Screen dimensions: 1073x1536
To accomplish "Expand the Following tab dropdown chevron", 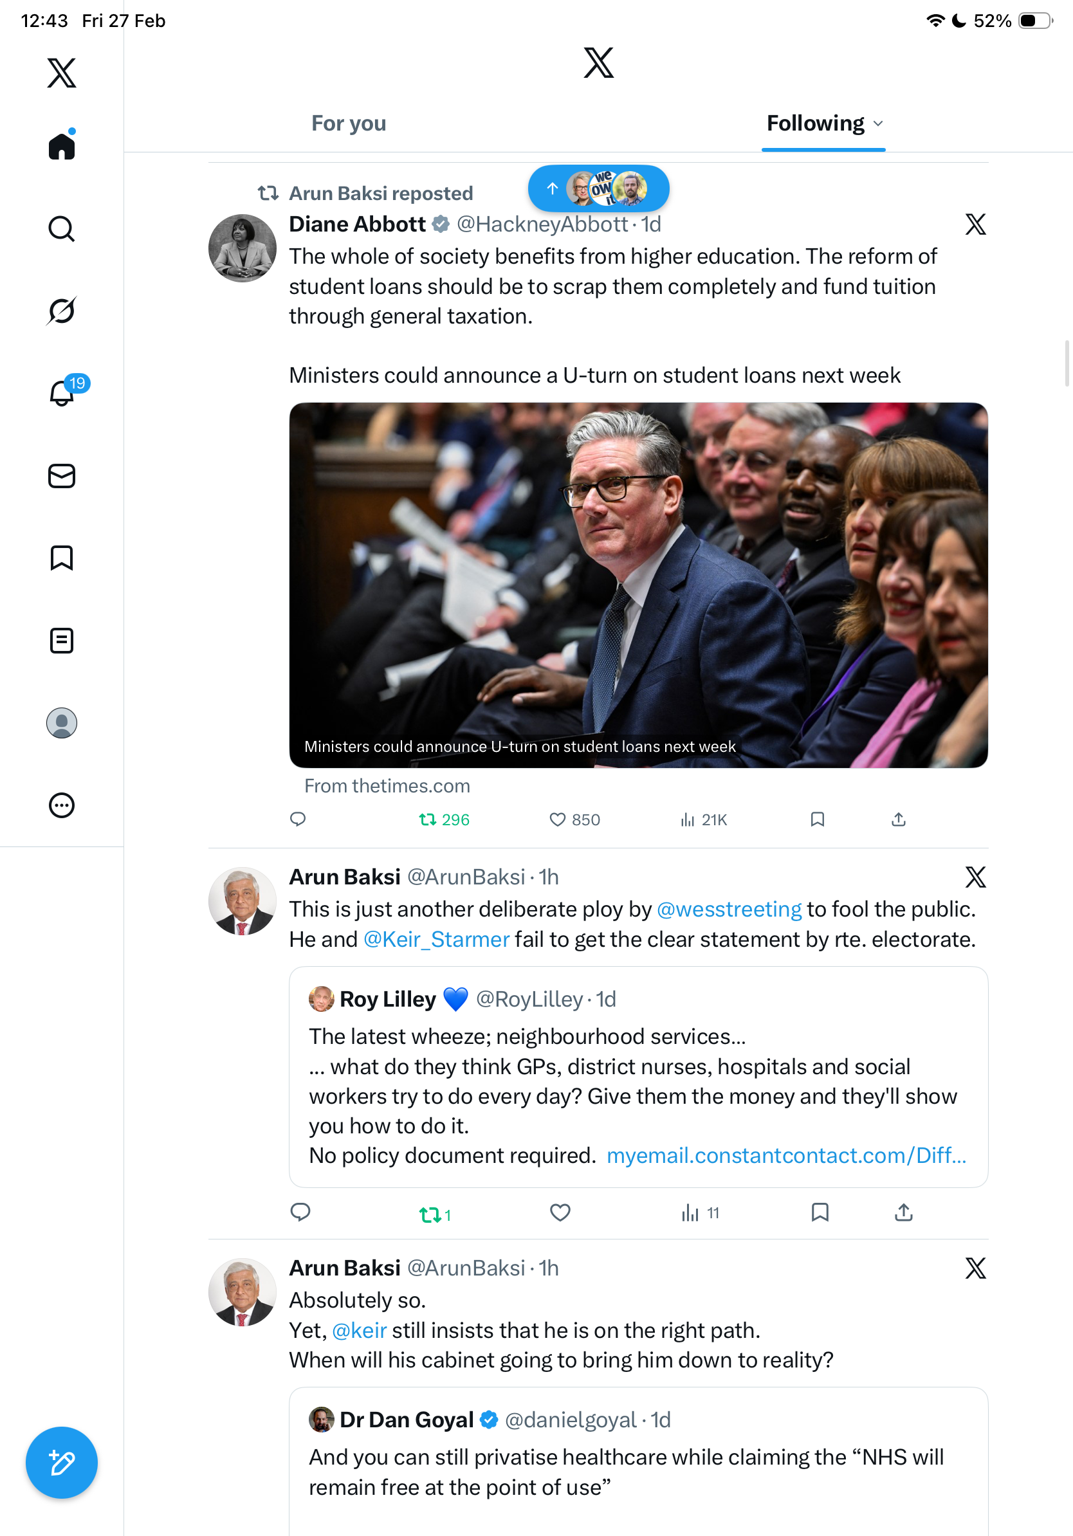I will [878, 123].
